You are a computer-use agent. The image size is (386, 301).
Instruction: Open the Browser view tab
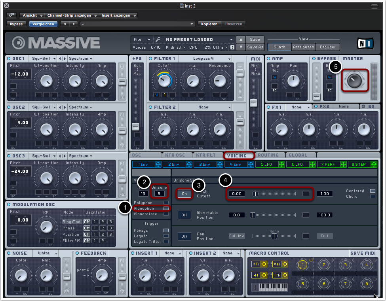point(328,47)
